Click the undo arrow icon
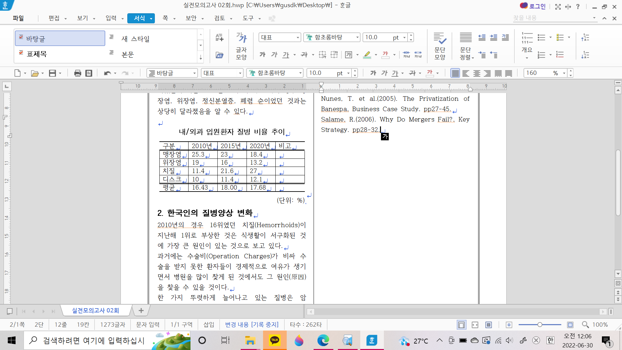This screenshot has height=350, width=622. 107,73
